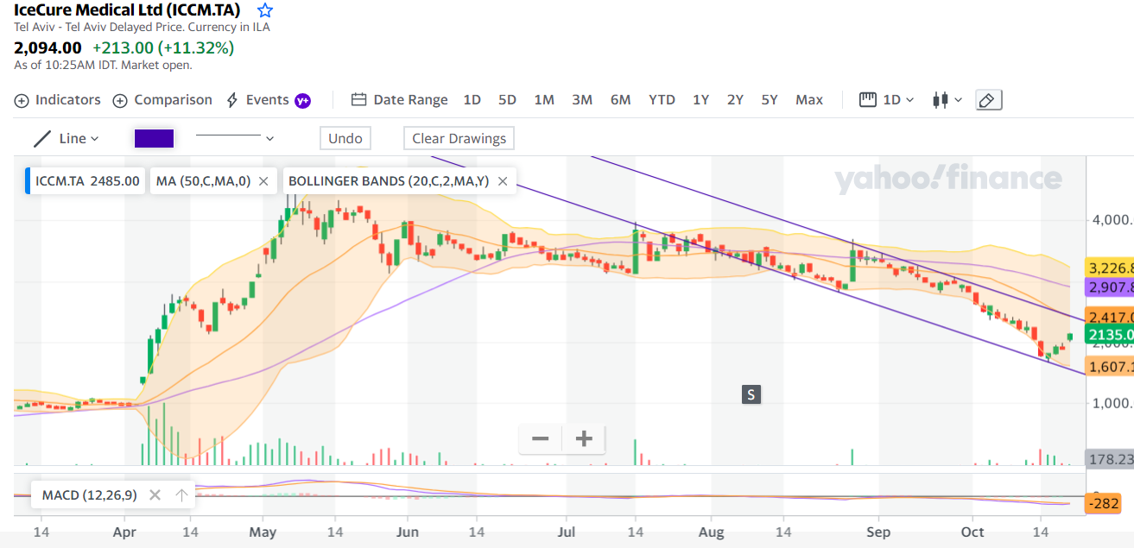Click the S split event marker
The width and height of the screenshot is (1134, 548).
[x=751, y=394]
